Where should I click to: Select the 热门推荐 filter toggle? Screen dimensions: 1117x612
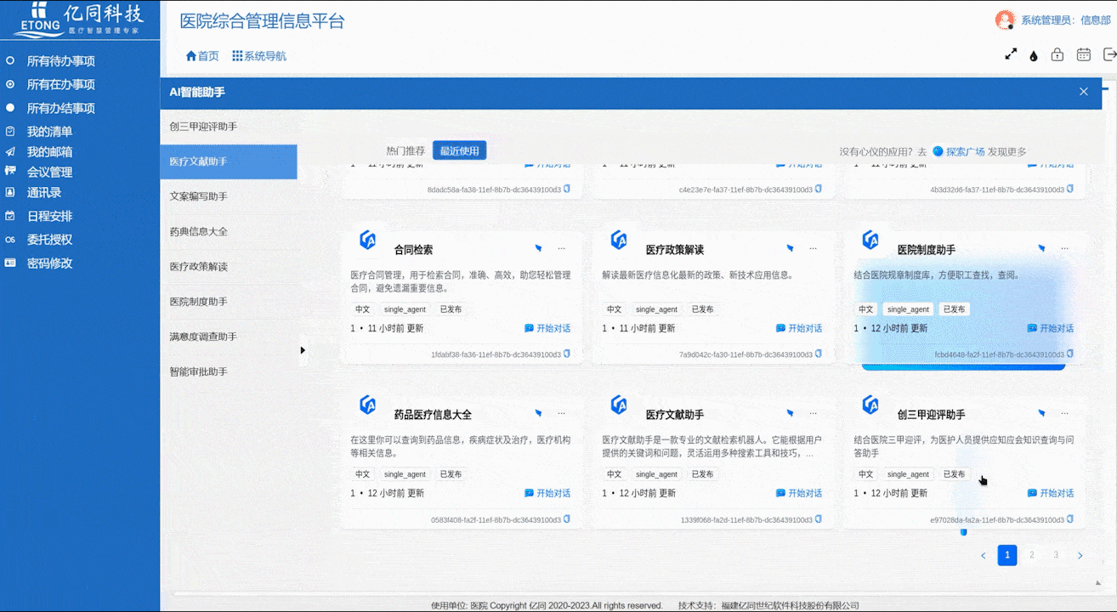click(405, 151)
